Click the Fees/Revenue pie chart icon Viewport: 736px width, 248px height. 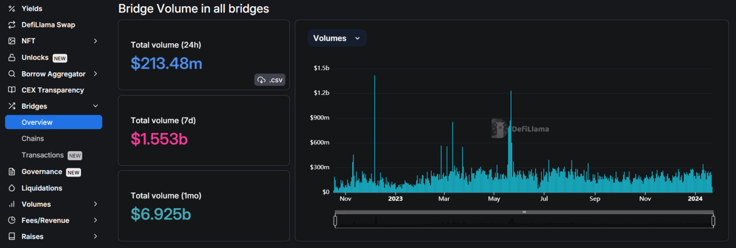12,221
